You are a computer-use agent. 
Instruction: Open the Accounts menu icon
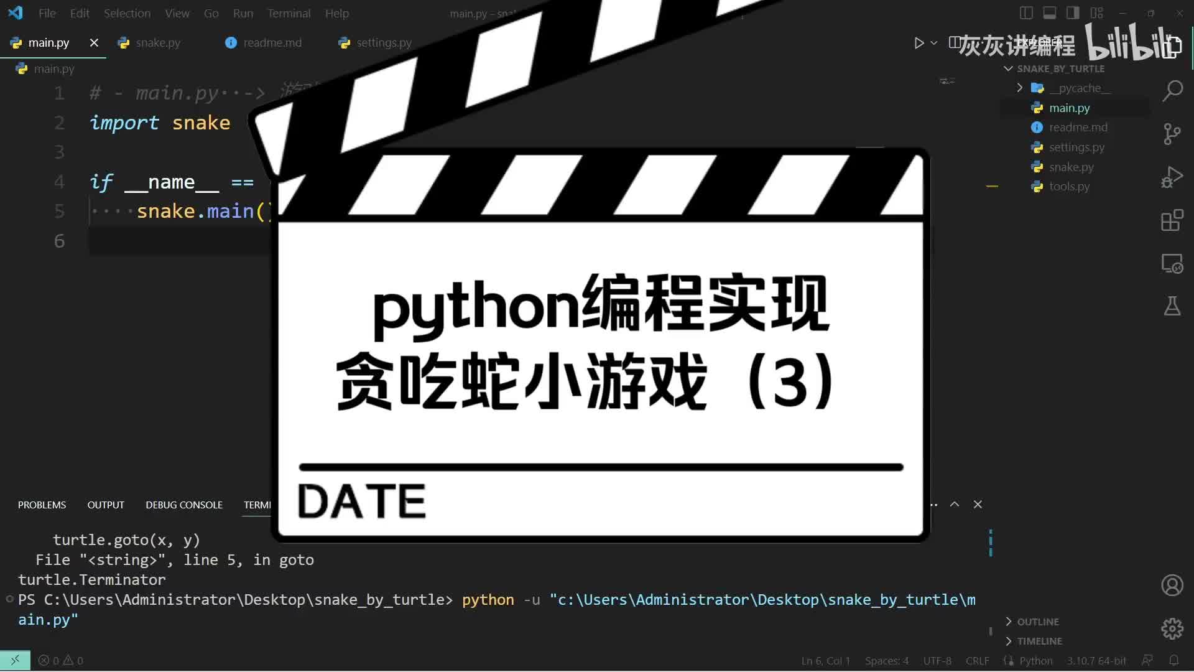pos(1172,586)
